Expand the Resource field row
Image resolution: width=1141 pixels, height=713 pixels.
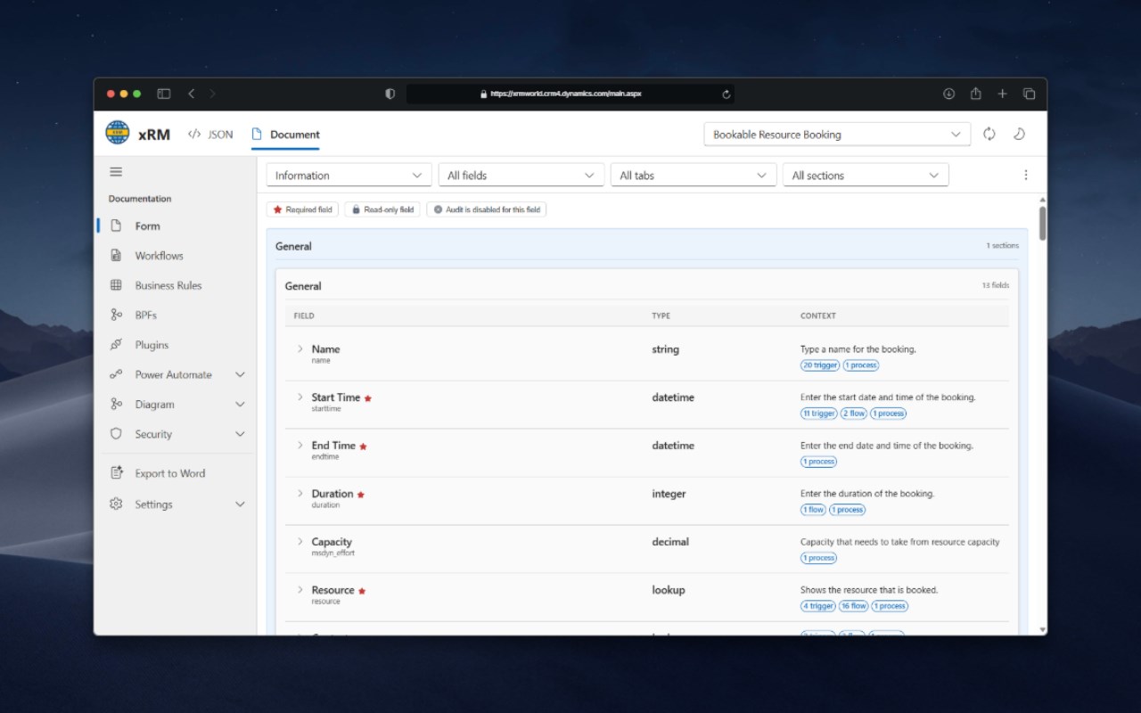point(300,589)
